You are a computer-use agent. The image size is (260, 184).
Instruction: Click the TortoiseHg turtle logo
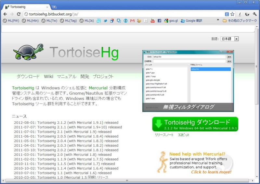coord(29,52)
